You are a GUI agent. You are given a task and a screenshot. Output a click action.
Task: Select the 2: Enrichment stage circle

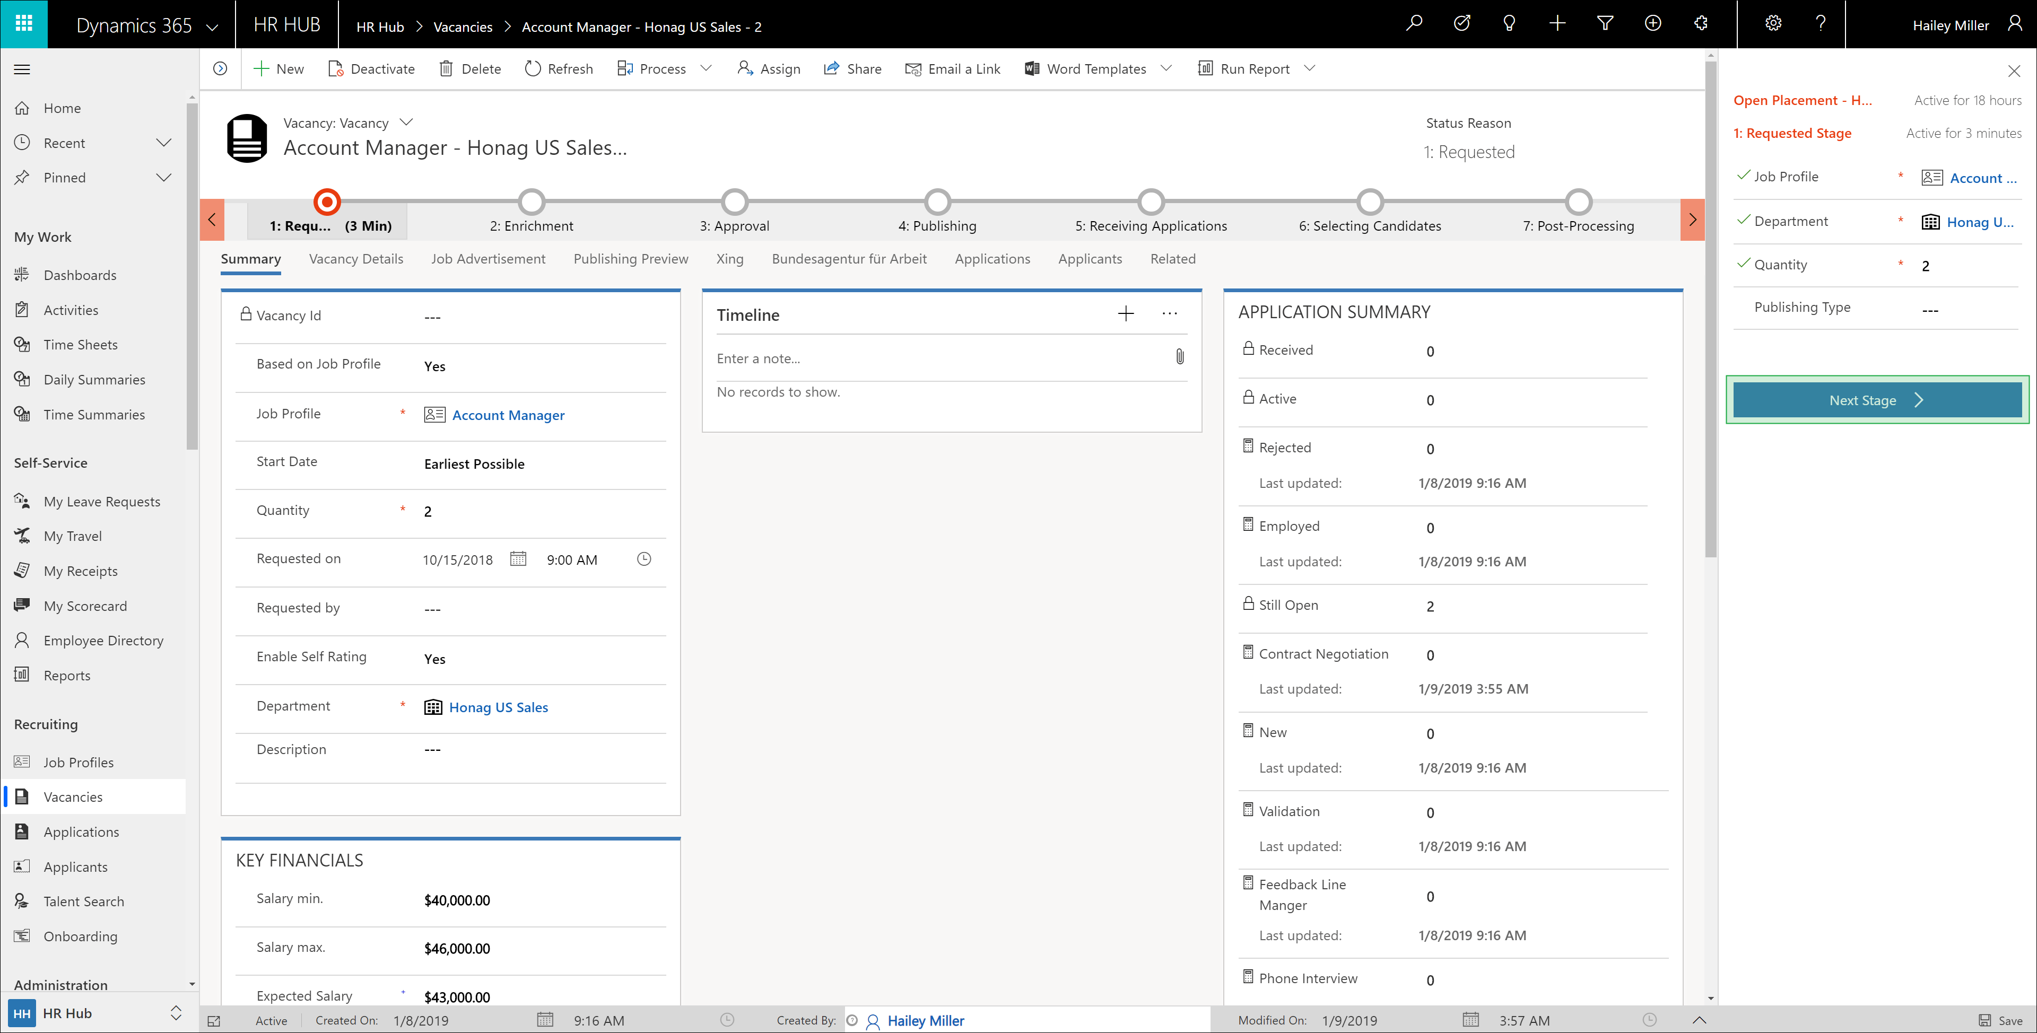(532, 202)
